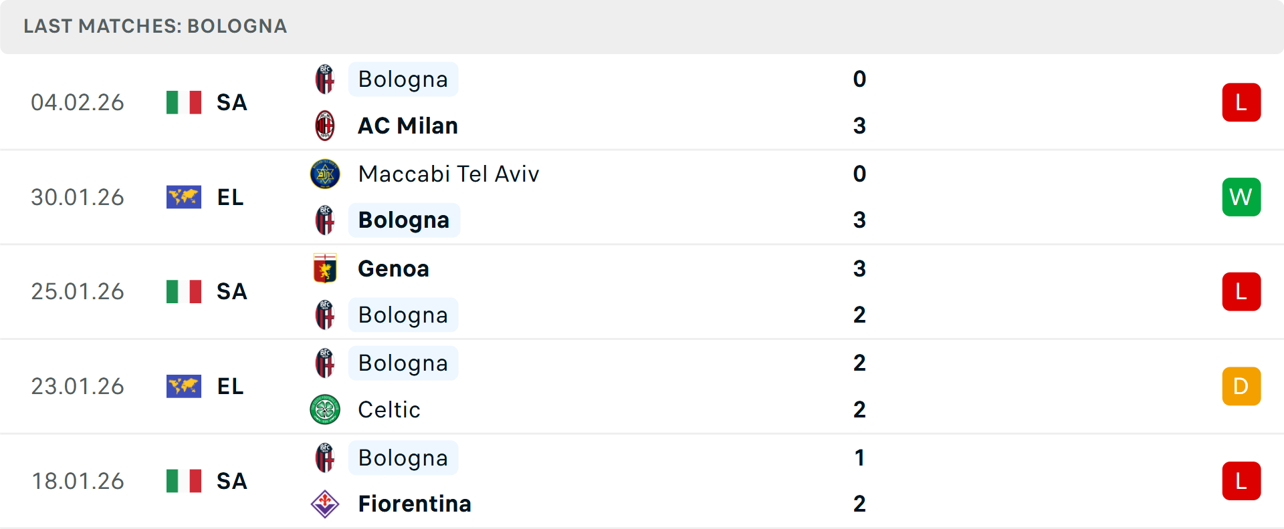Click red L badge for AC Milan match
The width and height of the screenshot is (1284, 529).
pyautogui.click(x=1241, y=102)
